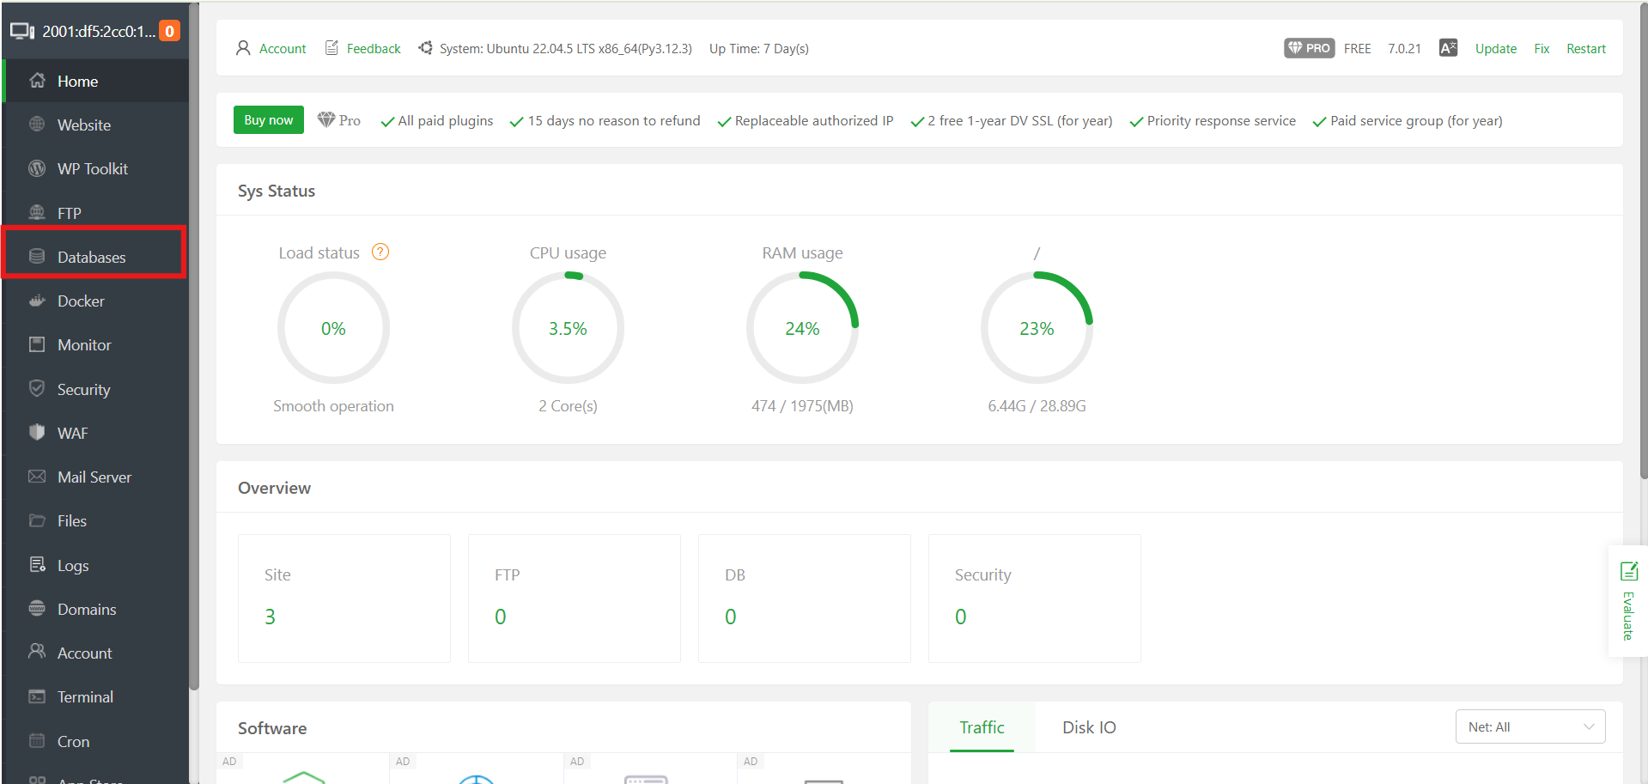Click the Ubuntu 22.04.5 system info text
The width and height of the screenshot is (1648, 784).
(566, 48)
